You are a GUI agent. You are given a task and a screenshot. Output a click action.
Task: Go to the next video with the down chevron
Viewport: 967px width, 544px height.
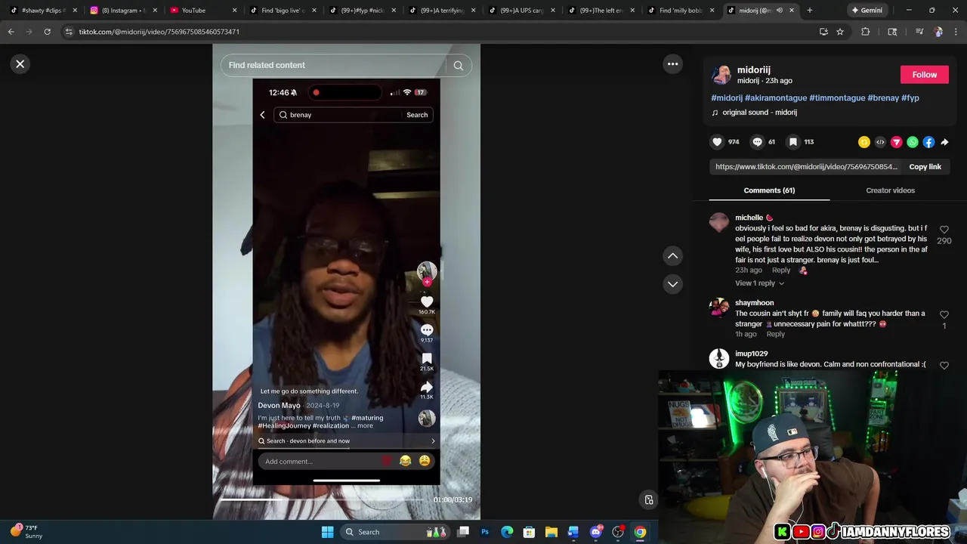tap(672, 284)
